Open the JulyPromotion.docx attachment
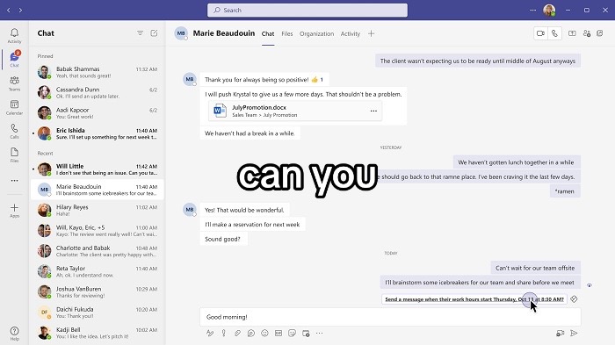615x345 pixels. point(295,111)
